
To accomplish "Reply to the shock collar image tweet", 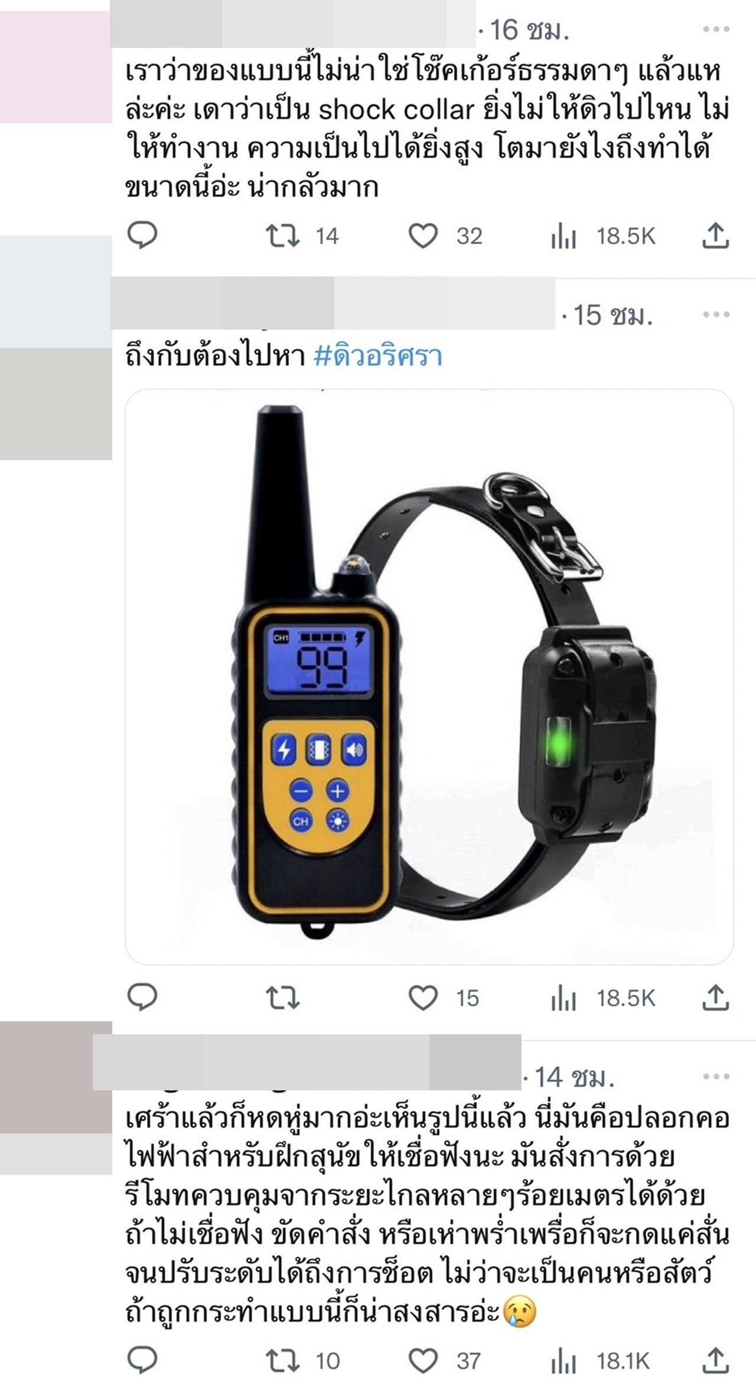I will pyautogui.click(x=142, y=998).
